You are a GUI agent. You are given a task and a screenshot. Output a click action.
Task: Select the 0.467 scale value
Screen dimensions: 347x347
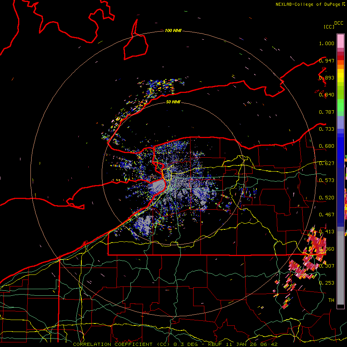point(327,215)
